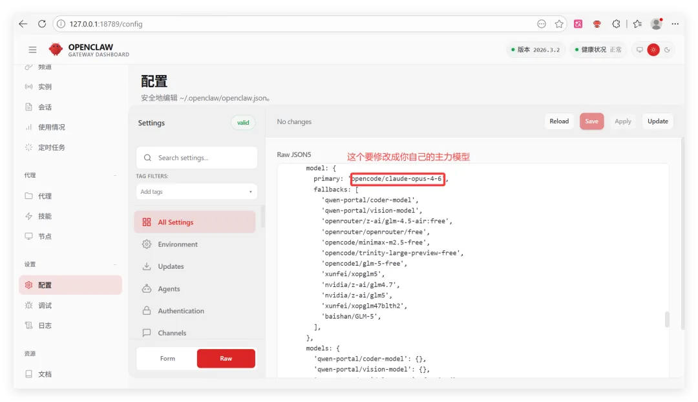The image size is (698, 402).
Task: Open the 技能 skills page
Action: 70,216
